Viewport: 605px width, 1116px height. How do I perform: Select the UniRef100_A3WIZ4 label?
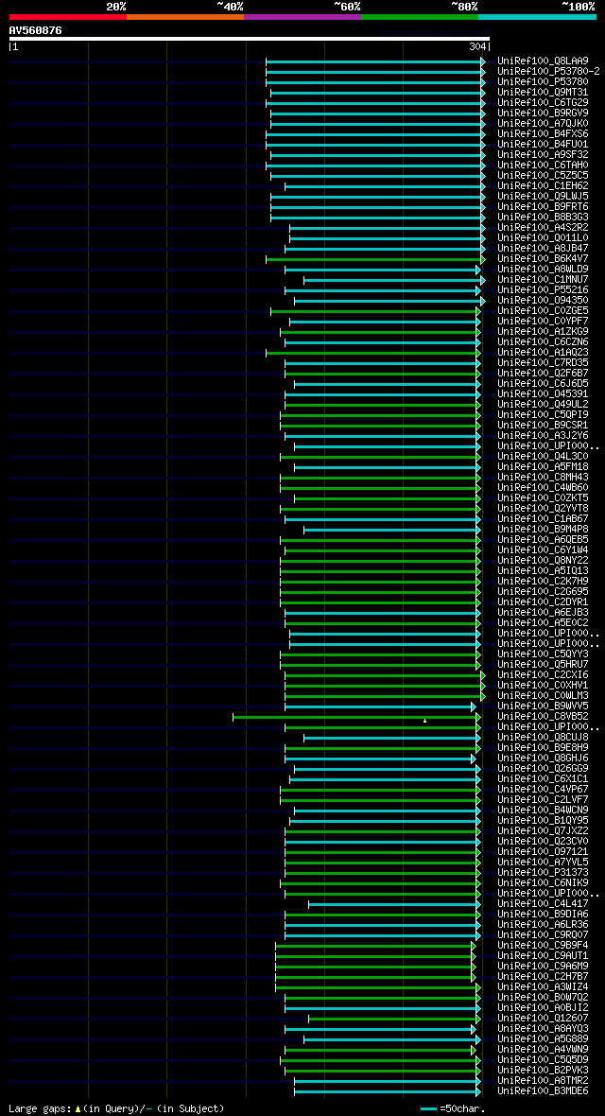(543, 985)
